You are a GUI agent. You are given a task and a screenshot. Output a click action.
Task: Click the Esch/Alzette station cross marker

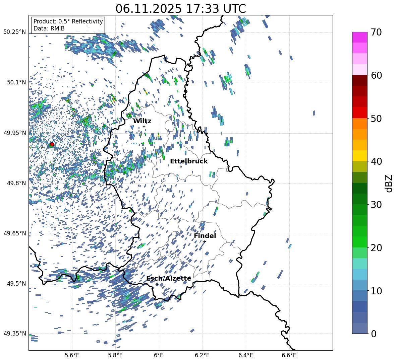[x=157, y=284]
